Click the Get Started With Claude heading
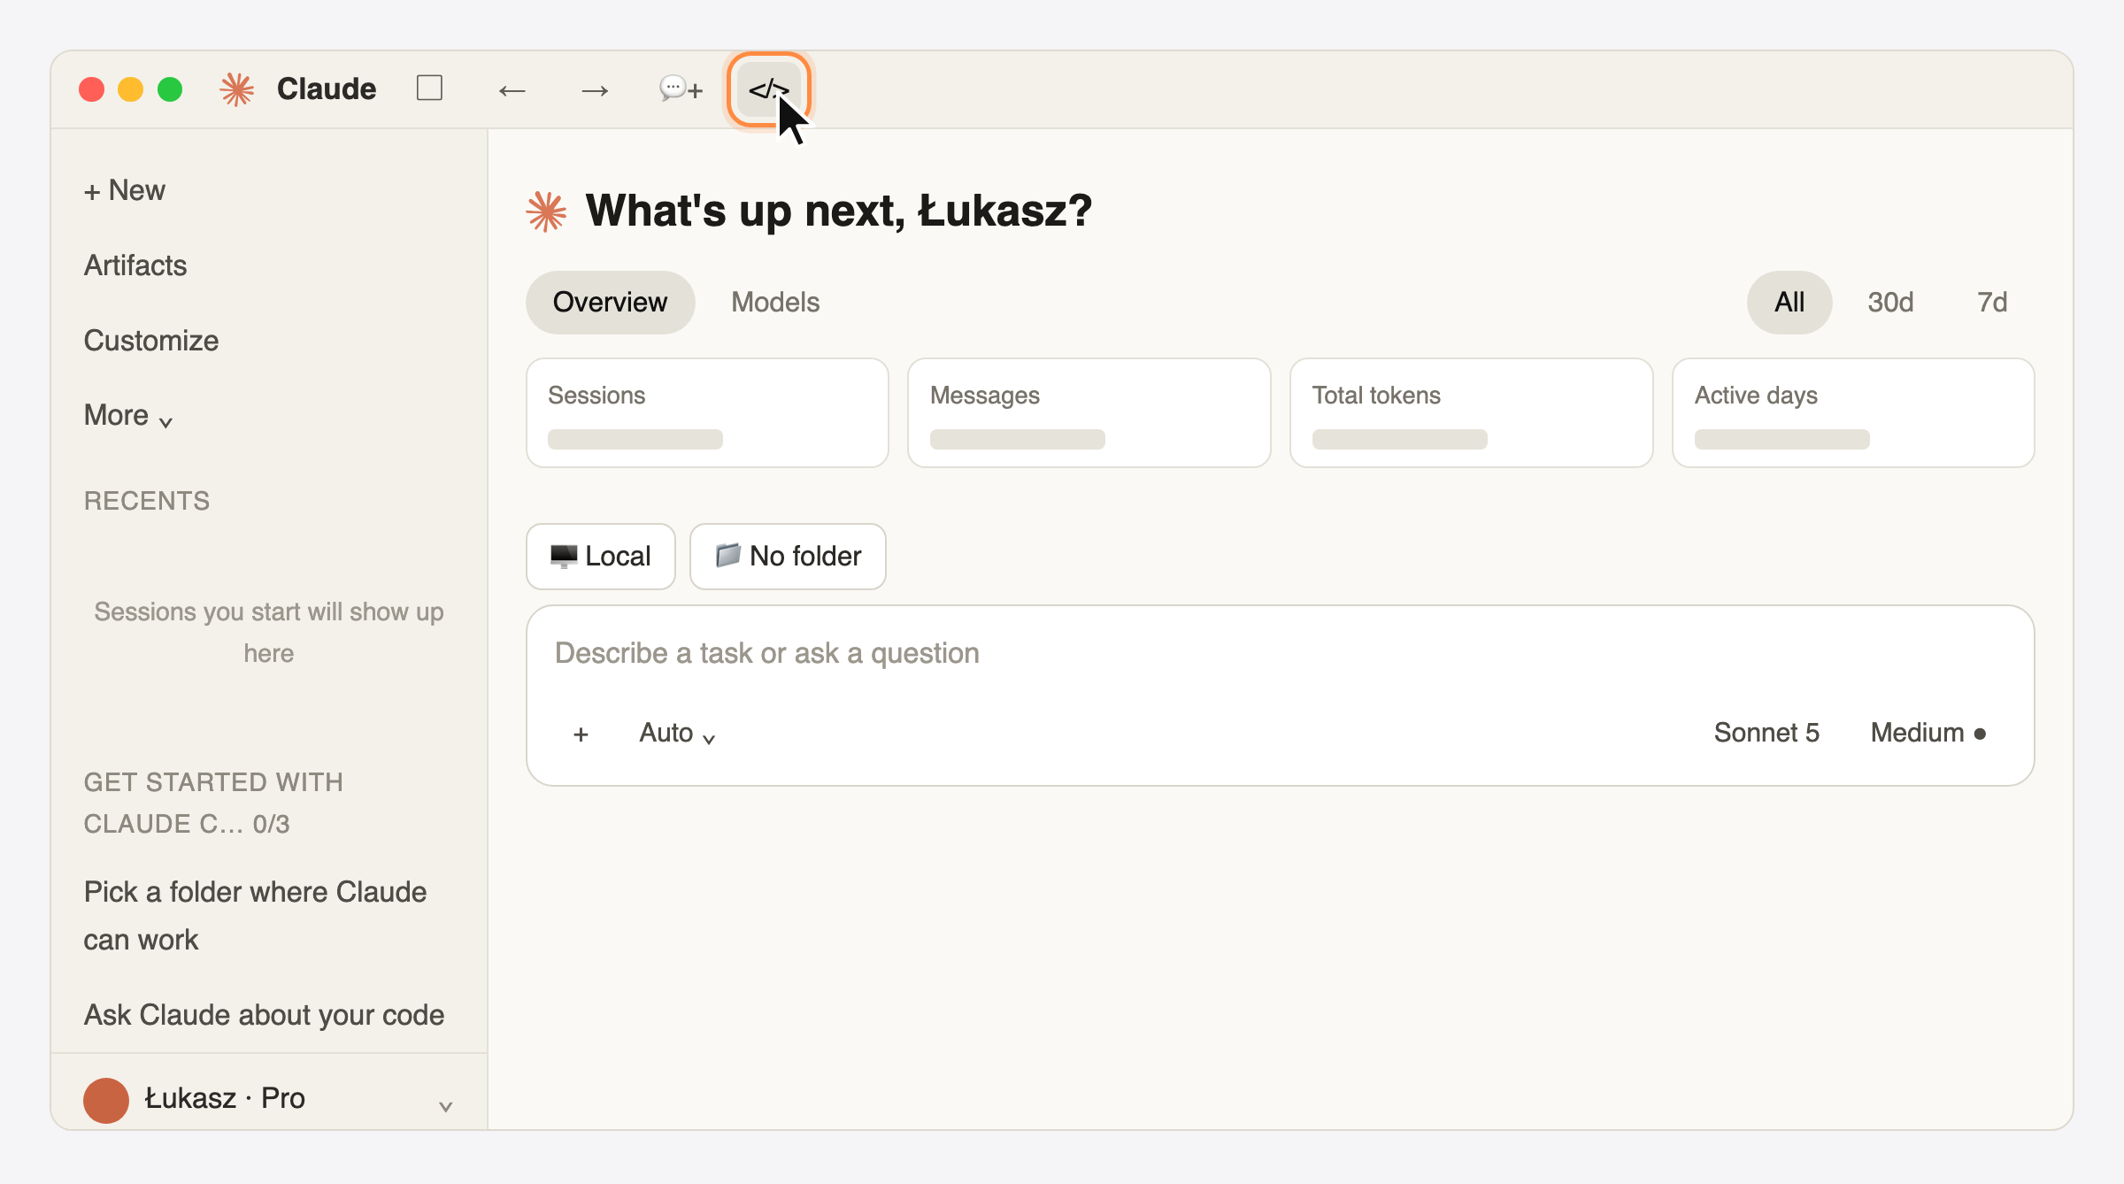Viewport: 2124px width, 1184px height. 213,803
